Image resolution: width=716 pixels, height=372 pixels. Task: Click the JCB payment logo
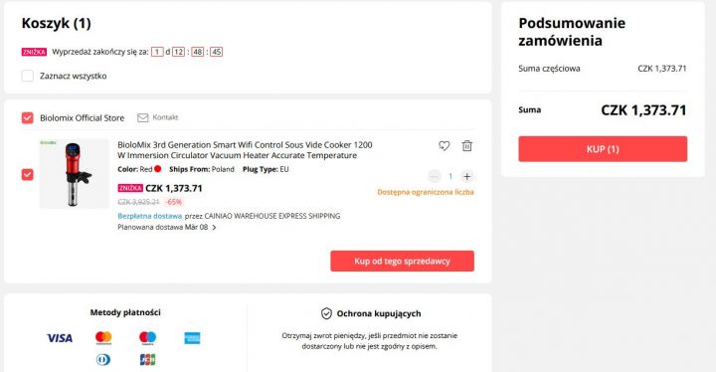(147, 360)
